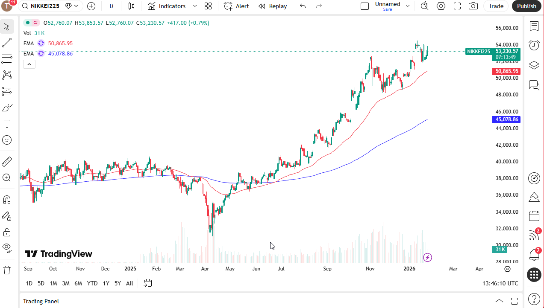
Task: Toggle stay in drawing mode pencil-lock
Action: [x=7, y=216]
